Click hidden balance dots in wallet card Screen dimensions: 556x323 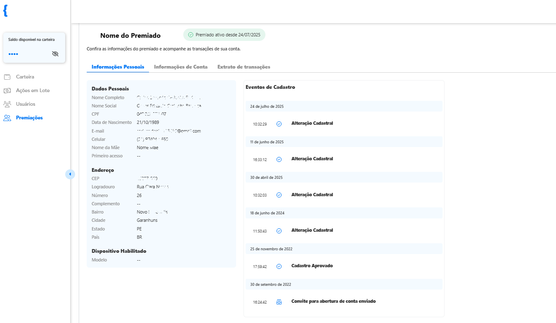tap(13, 54)
